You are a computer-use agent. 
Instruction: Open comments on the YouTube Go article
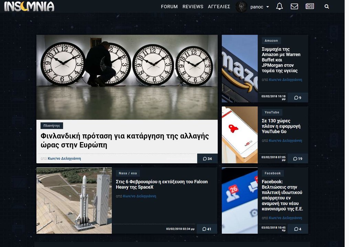click(298, 158)
